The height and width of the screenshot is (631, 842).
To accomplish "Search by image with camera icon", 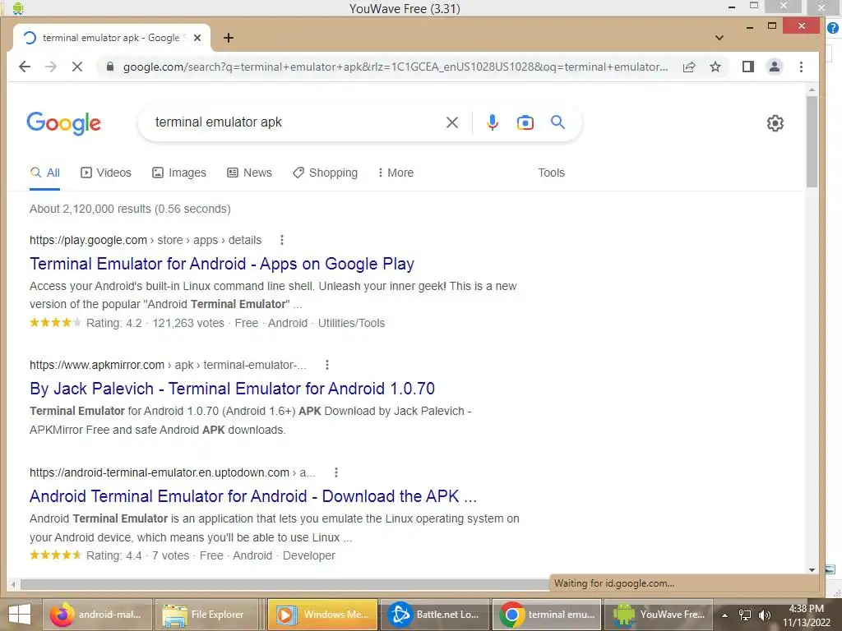I will (525, 122).
